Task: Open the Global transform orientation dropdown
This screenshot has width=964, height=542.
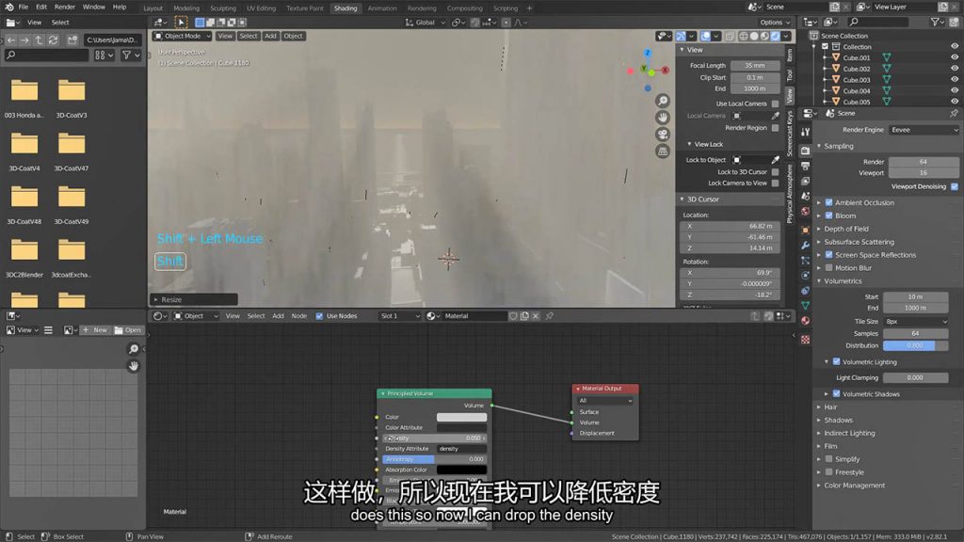Action: point(425,23)
